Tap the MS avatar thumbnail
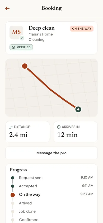Screen dimensions: 103x223 [x=16, y=32]
